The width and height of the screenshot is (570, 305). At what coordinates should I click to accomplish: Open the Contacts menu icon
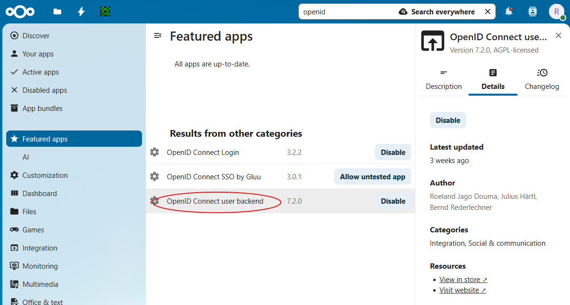[x=533, y=12]
